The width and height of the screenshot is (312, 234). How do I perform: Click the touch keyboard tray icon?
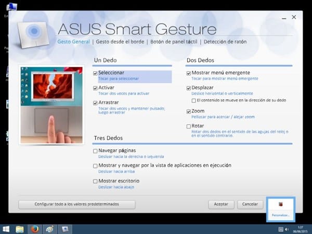pos(281,229)
